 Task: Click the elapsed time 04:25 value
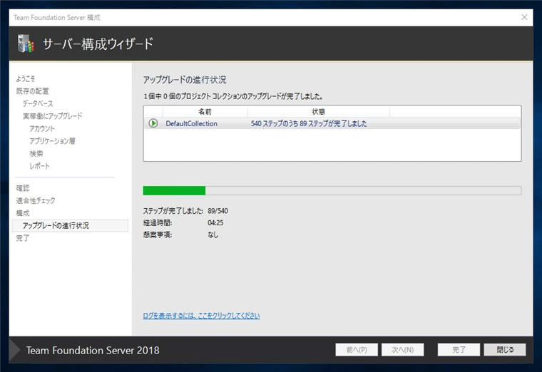point(215,223)
